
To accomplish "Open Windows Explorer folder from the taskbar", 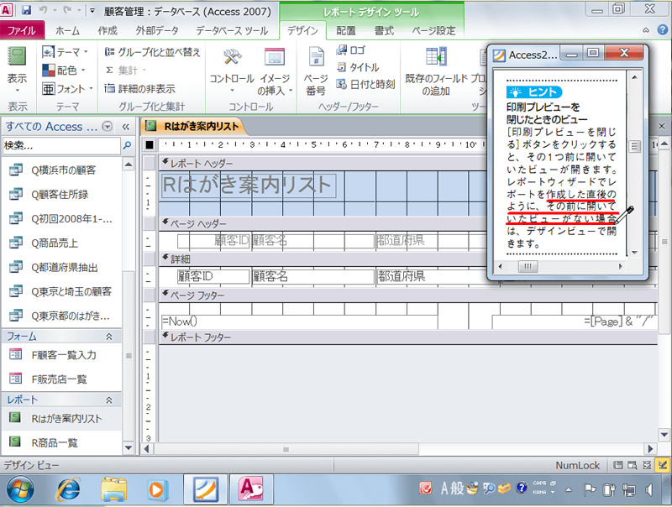I will tap(113, 489).
